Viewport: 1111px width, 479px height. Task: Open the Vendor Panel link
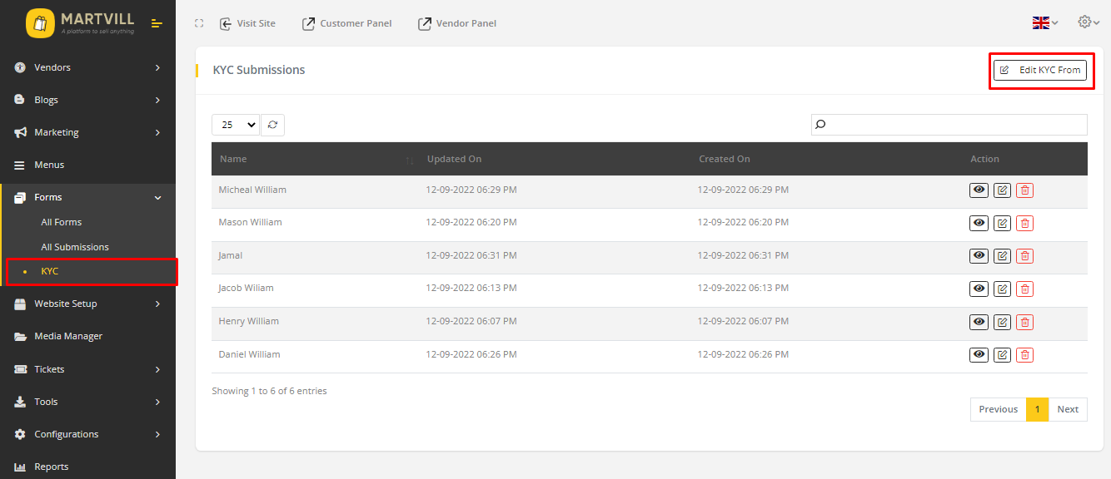pos(457,23)
